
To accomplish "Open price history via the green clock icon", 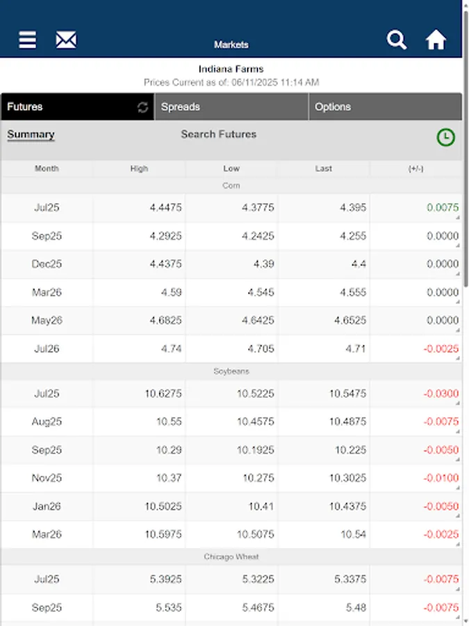I will point(445,136).
